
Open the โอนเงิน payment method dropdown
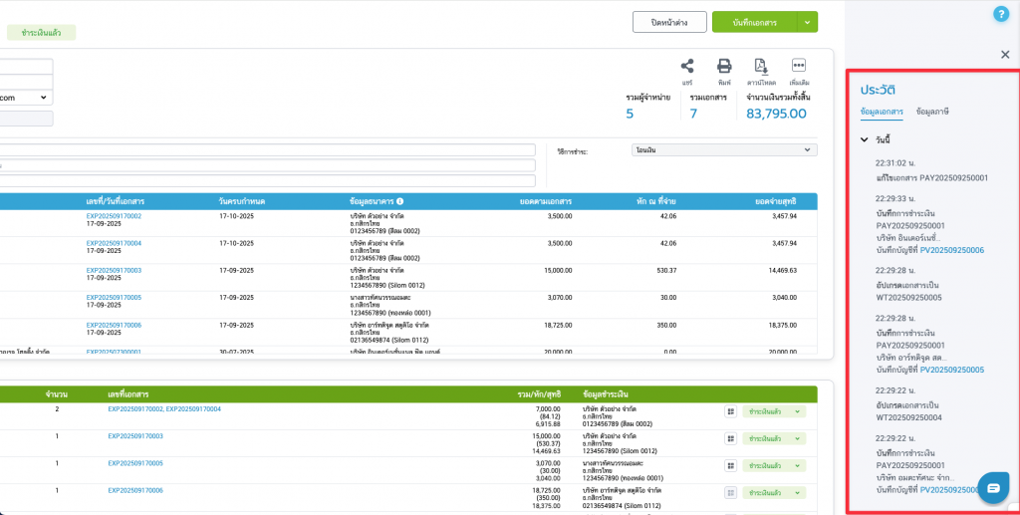click(x=724, y=150)
